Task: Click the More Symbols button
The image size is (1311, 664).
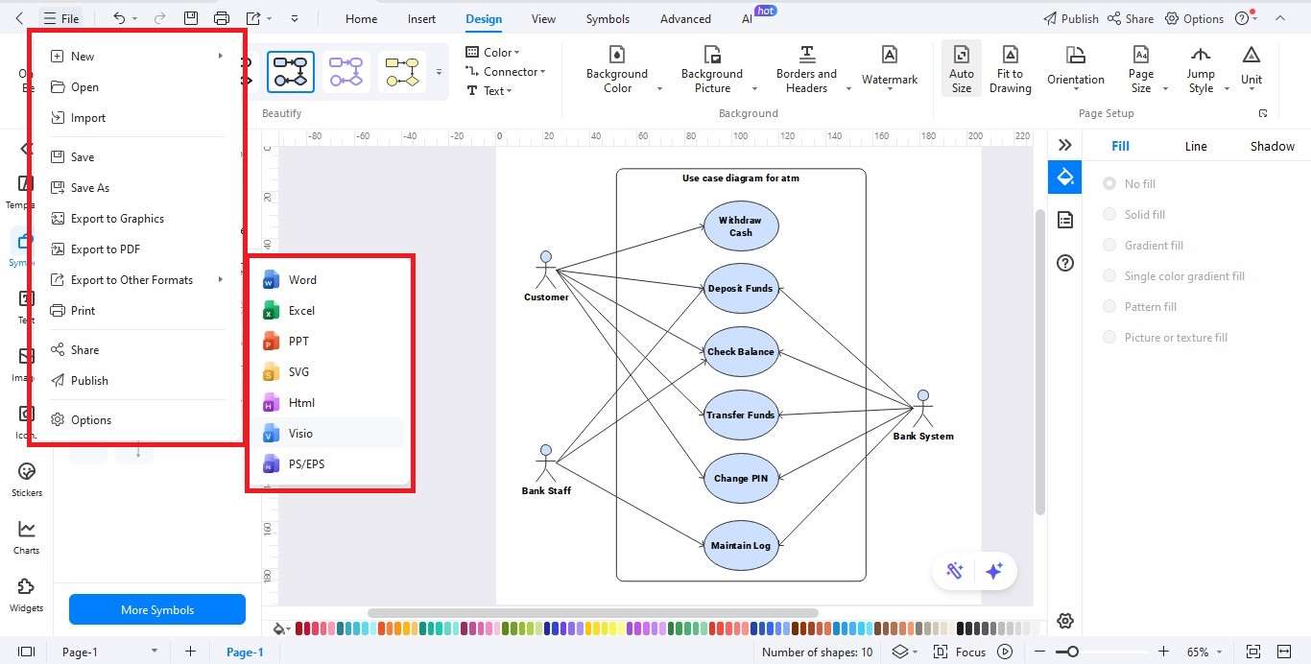Action: [x=157, y=609]
